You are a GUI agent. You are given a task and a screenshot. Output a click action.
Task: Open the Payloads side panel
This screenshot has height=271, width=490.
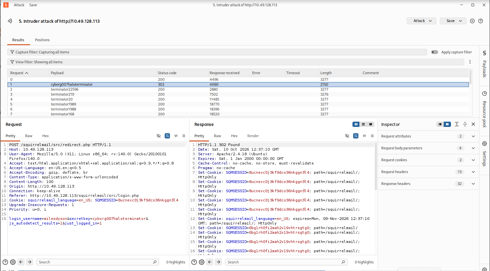[484, 64]
